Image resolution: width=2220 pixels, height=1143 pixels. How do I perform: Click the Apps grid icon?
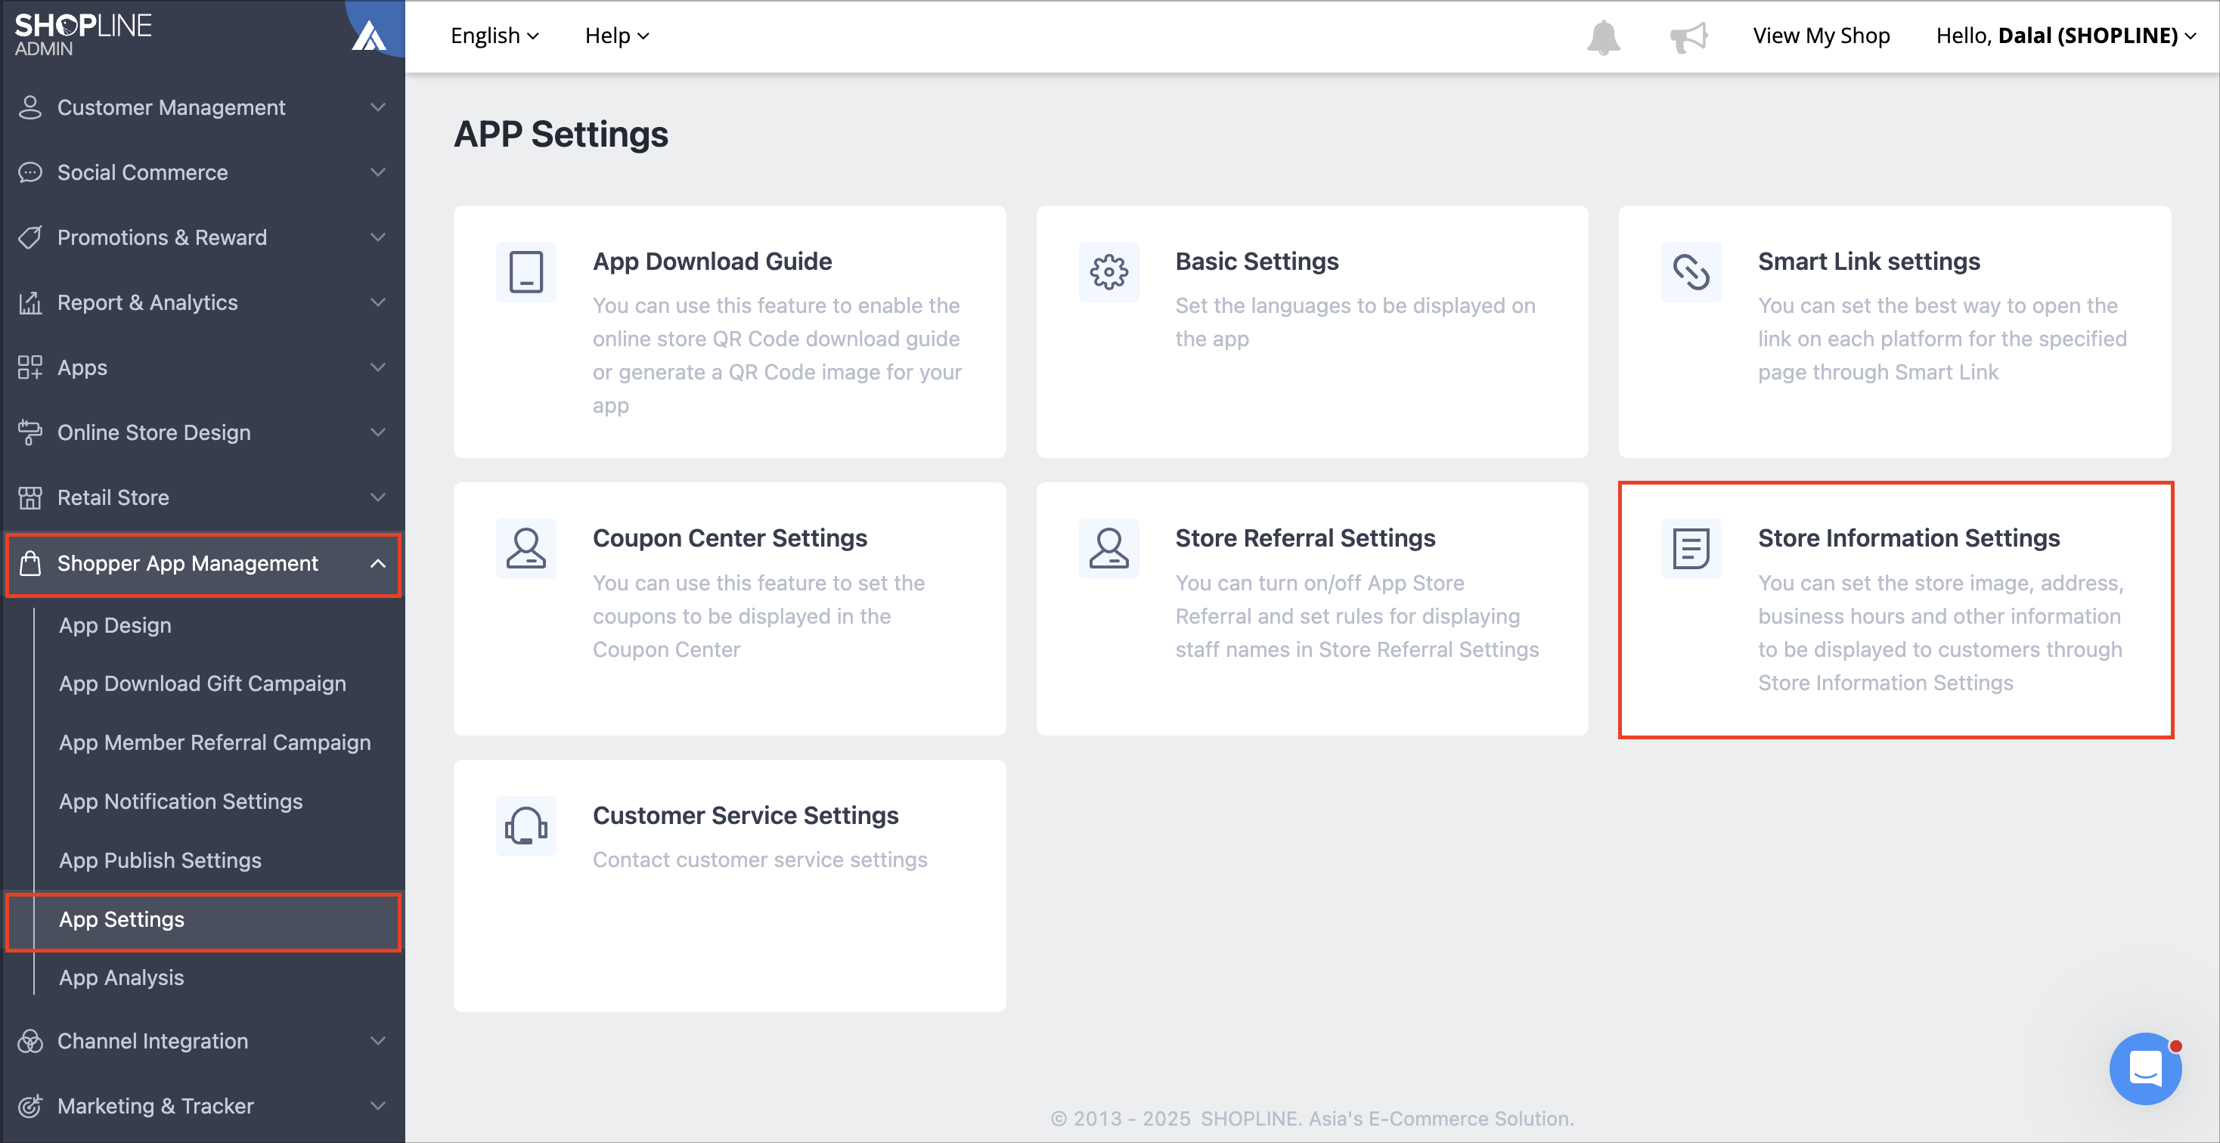[x=30, y=367]
